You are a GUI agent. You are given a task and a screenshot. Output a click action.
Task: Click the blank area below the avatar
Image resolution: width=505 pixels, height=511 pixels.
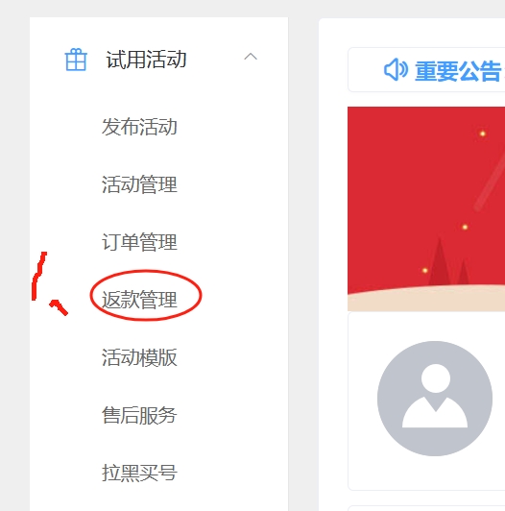coord(427,473)
